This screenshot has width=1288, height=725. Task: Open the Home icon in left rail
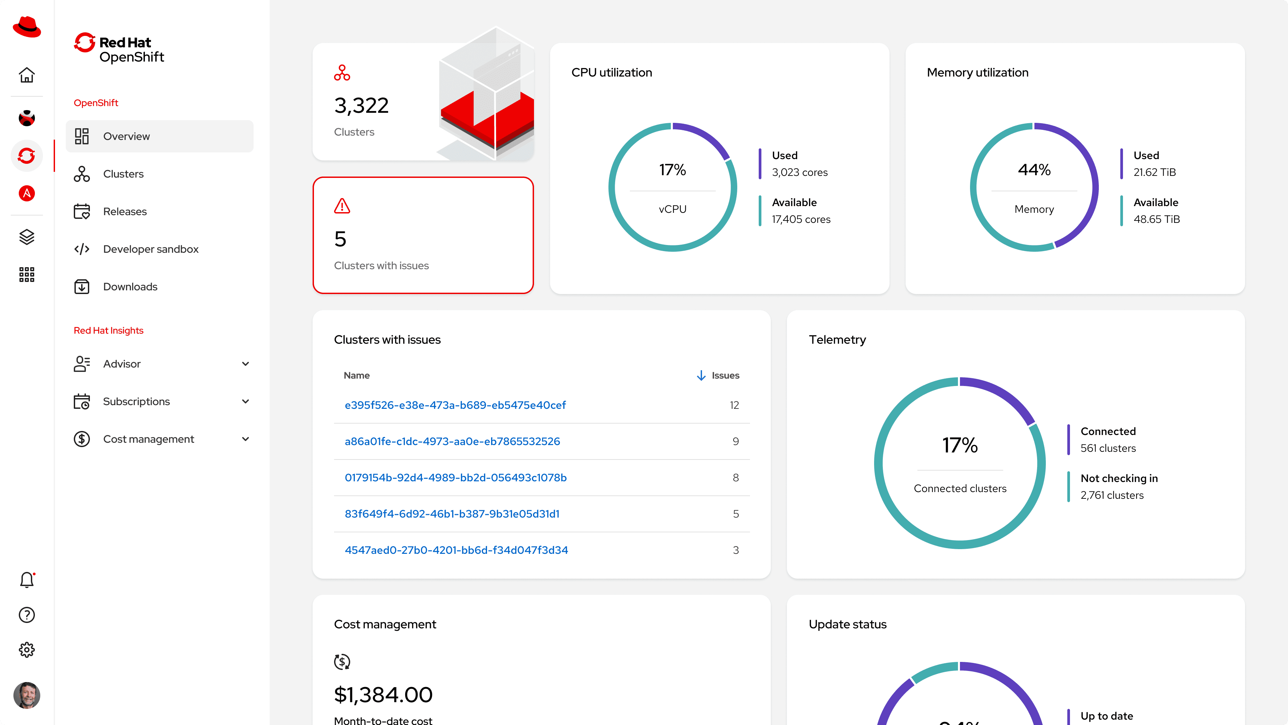26,75
